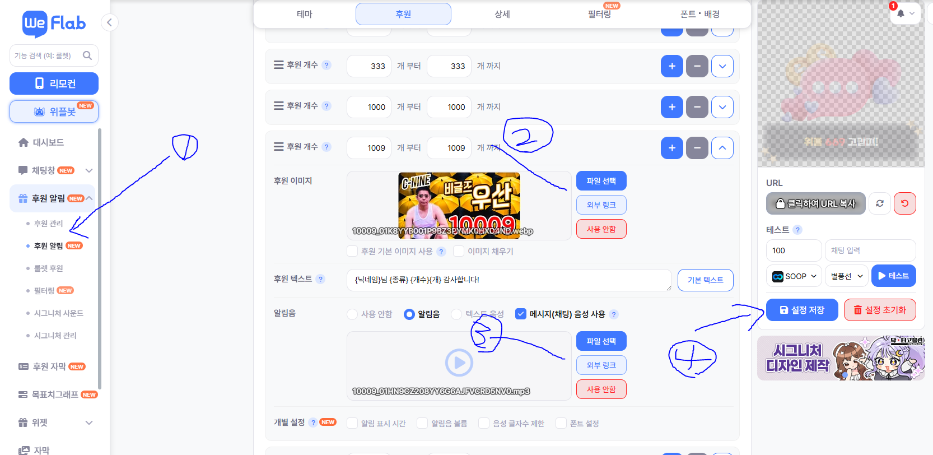Switch to the 필터링 tab

click(599, 14)
